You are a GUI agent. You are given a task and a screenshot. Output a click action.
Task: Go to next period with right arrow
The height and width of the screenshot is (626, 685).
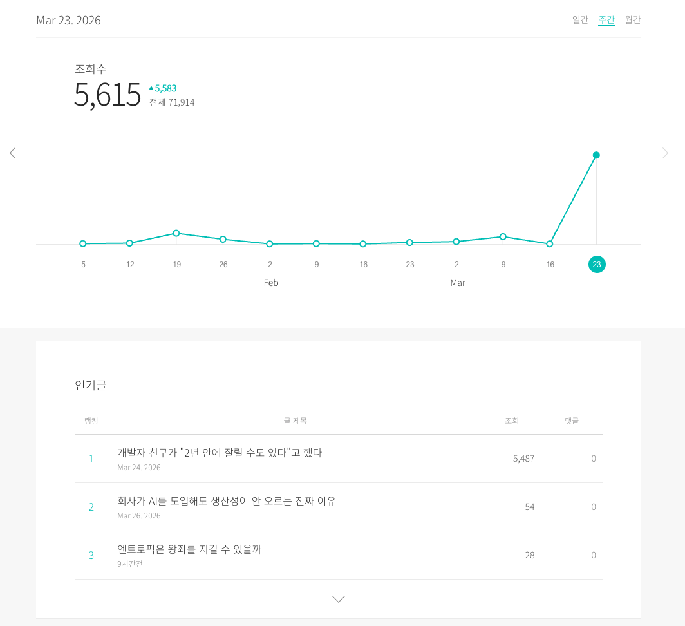point(661,153)
